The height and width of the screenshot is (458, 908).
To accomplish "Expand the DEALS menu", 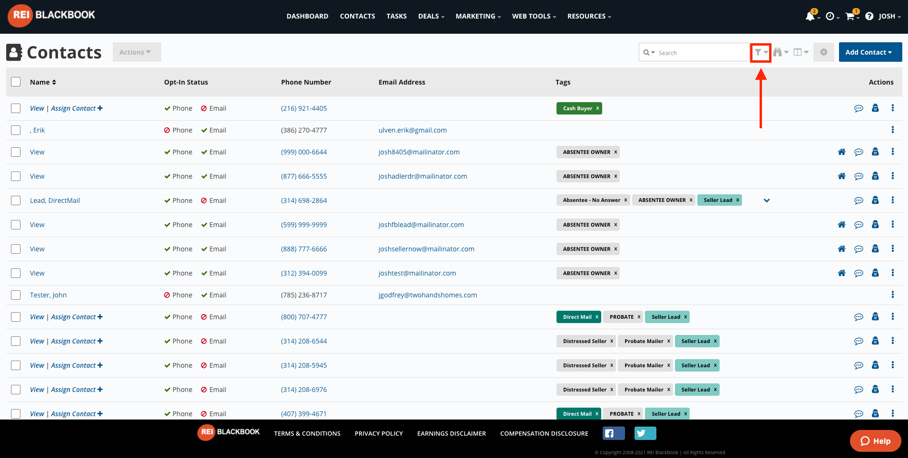I will point(431,16).
